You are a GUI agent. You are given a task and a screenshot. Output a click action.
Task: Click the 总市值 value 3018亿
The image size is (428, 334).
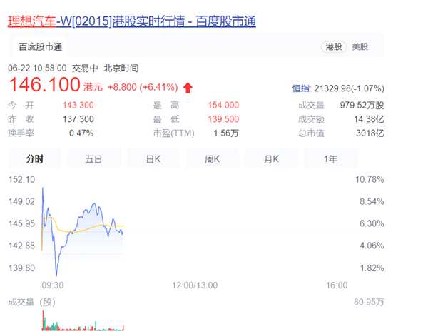[x=370, y=133]
